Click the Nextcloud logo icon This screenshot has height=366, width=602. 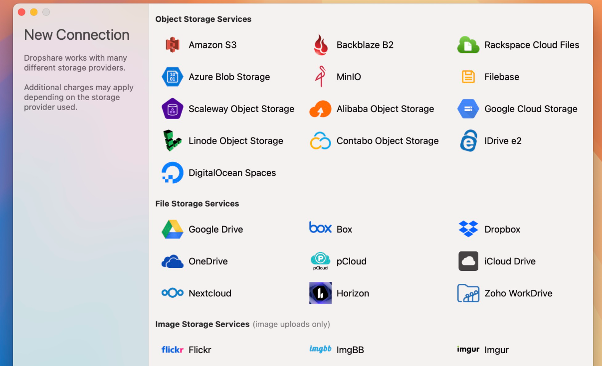(x=173, y=293)
